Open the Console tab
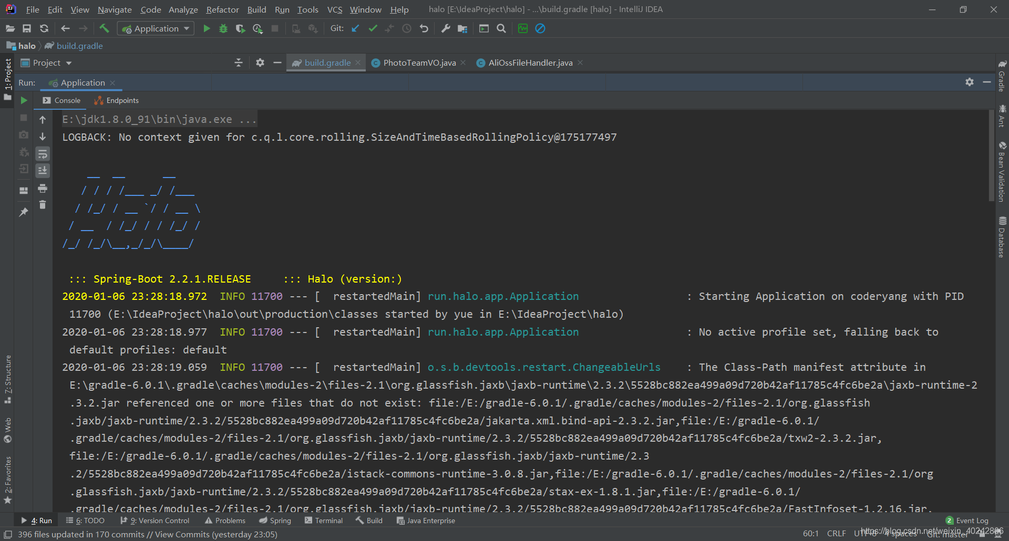1009x541 pixels. pyautogui.click(x=61, y=100)
